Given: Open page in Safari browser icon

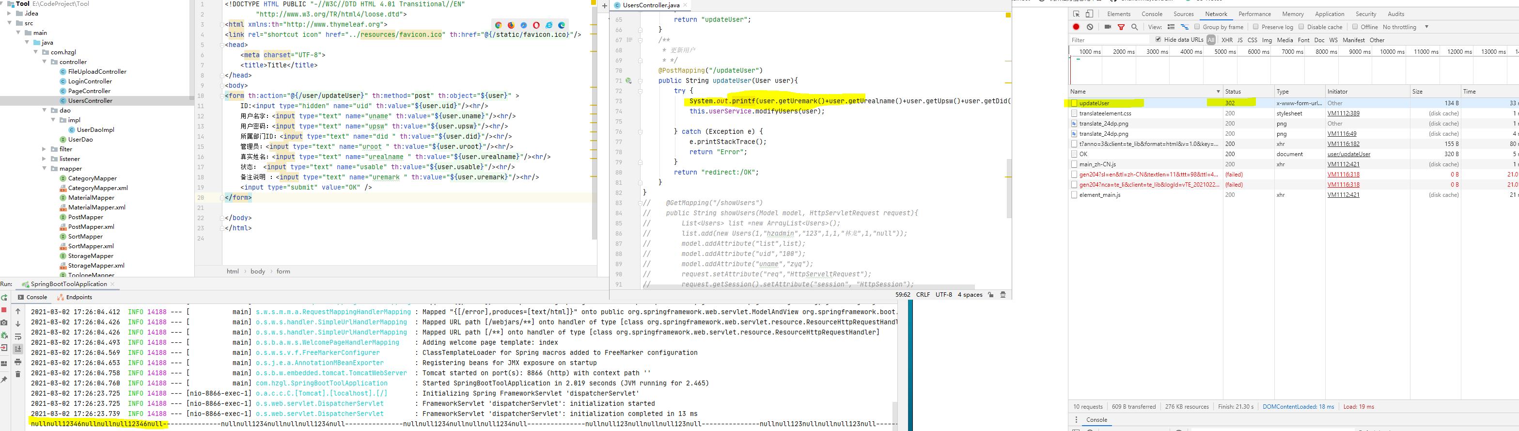Looking at the screenshot, I should tap(524, 25).
